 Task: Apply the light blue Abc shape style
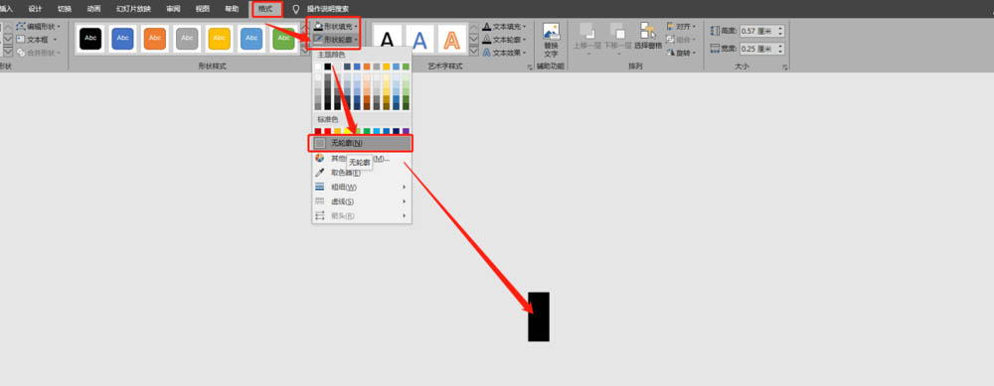[x=251, y=39]
